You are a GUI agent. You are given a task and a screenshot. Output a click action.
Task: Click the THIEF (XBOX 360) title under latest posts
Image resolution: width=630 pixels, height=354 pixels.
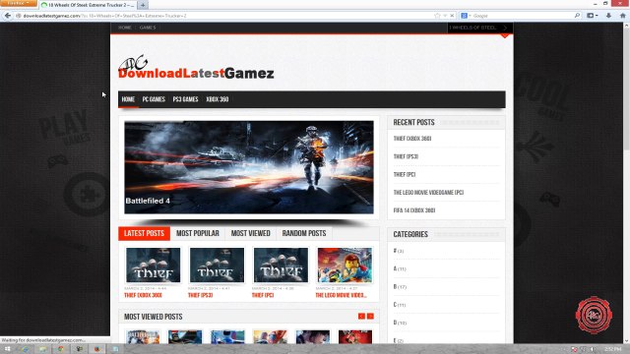[x=143, y=295]
